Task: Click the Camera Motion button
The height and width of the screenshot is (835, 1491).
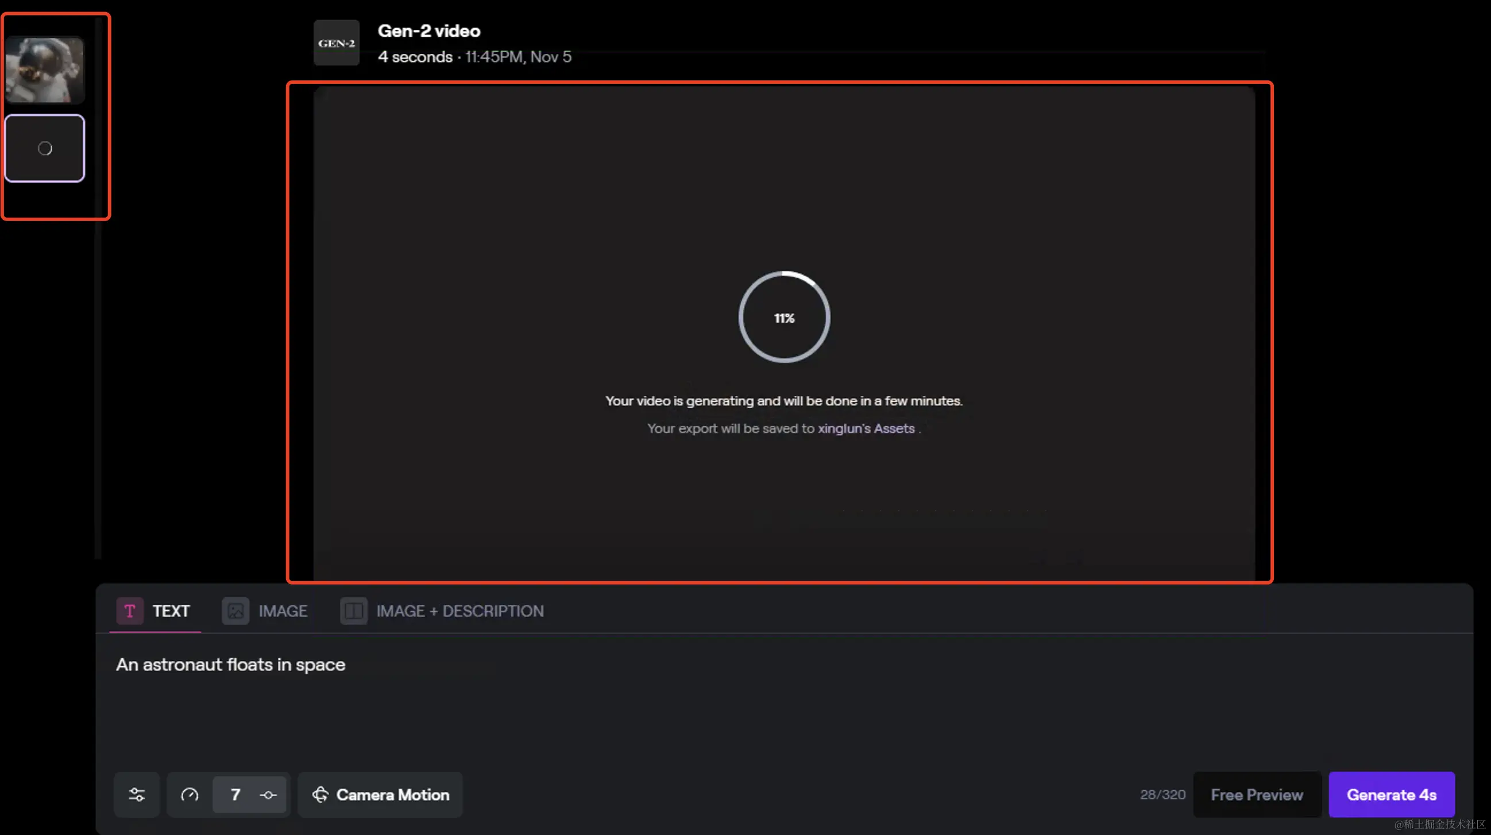Action: click(392, 794)
